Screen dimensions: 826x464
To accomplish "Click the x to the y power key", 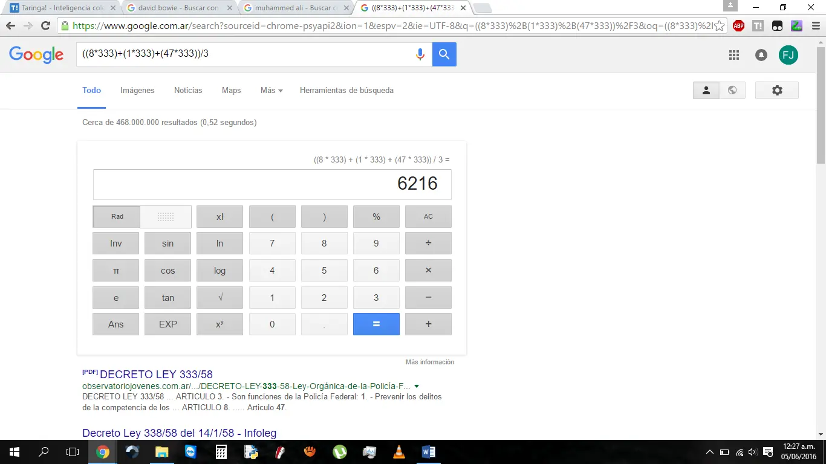I will (x=220, y=324).
